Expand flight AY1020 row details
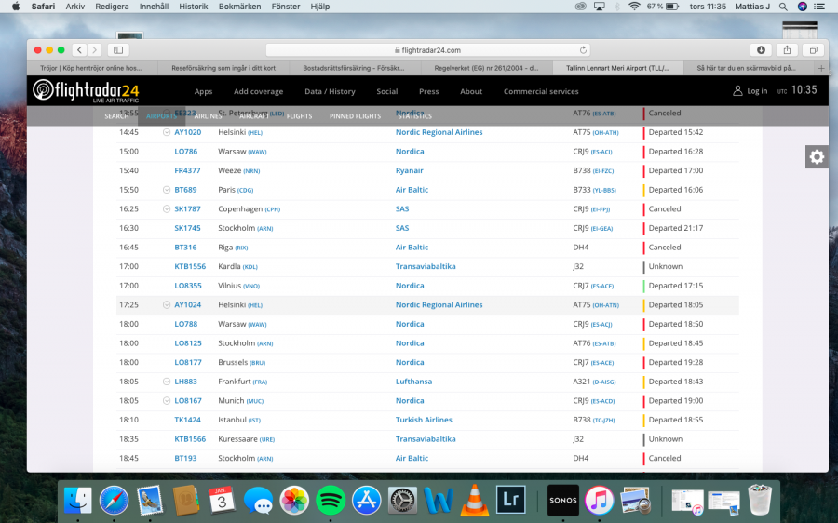Screen dimensions: 838x523 [166, 132]
